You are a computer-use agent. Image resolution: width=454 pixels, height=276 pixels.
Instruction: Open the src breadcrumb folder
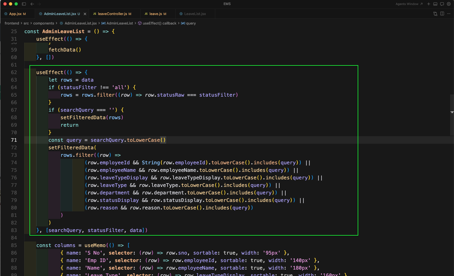pyautogui.click(x=26, y=23)
